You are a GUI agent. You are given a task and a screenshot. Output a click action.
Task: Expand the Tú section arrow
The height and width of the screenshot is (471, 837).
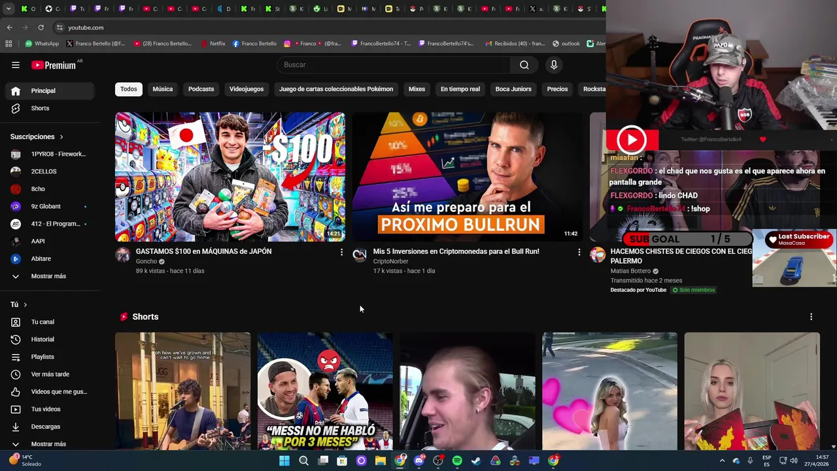click(26, 305)
